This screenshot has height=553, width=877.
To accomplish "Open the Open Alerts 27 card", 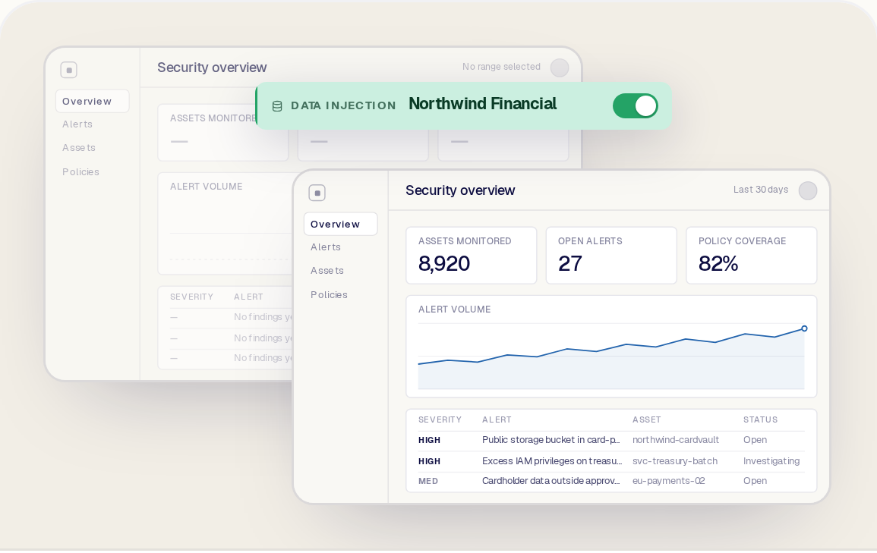I will click(x=611, y=256).
